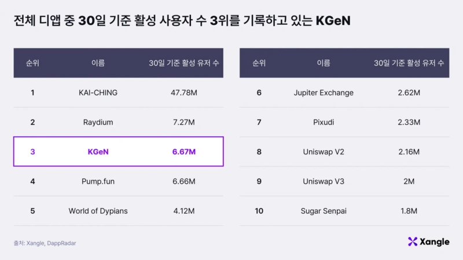Select Pump.fun in the ranking table
The width and height of the screenshot is (463, 260).
click(x=98, y=181)
